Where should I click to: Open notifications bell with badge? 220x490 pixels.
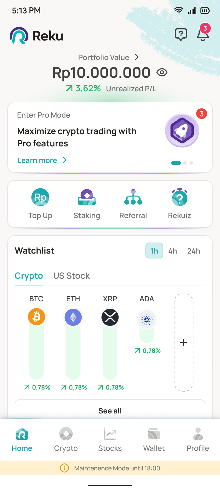(203, 34)
